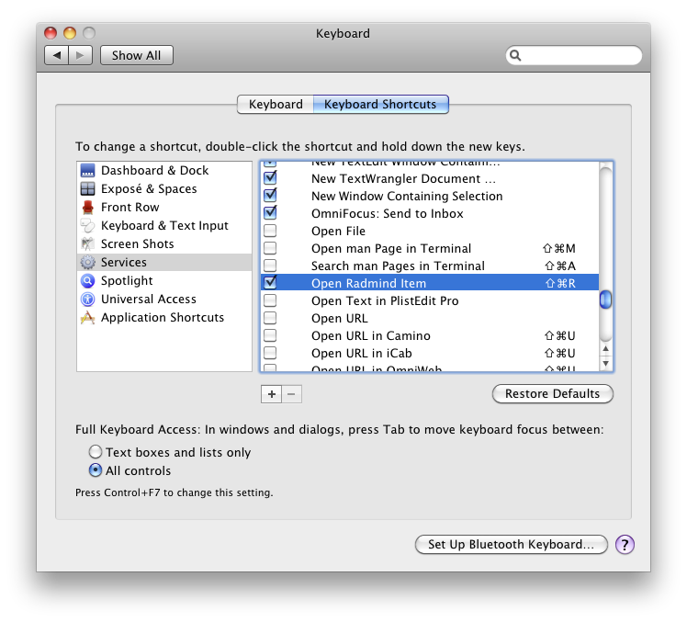Click the Exposé & Spaces grid icon
This screenshot has height=622, width=687.
point(87,189)
